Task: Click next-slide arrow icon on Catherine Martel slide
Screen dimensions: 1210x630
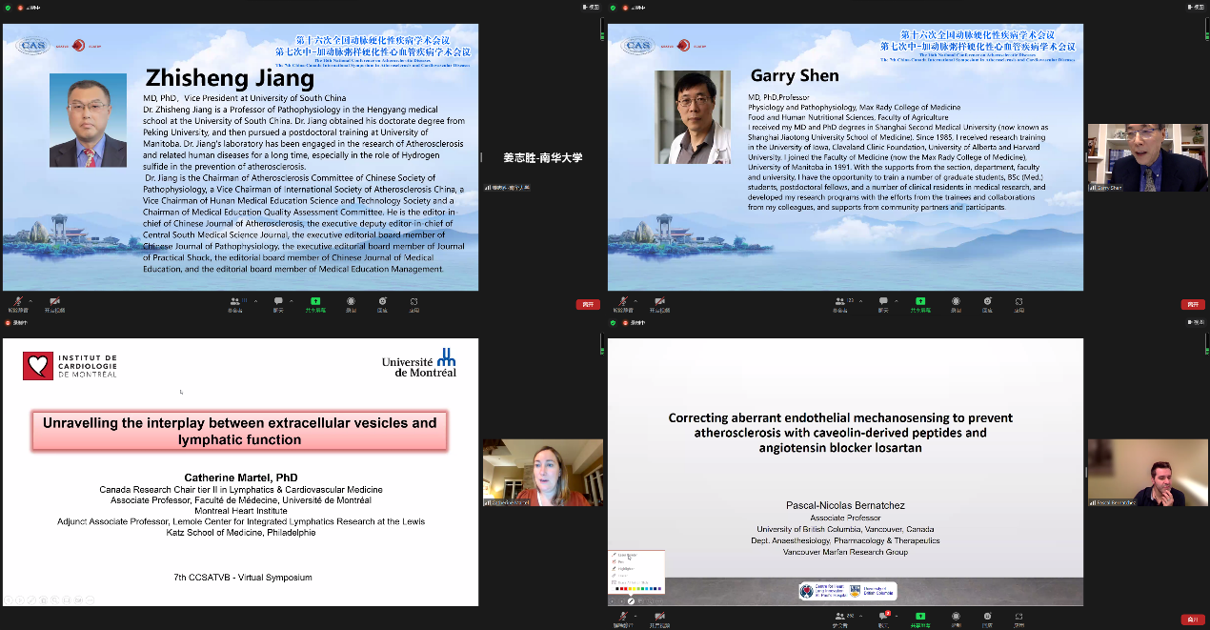Action: click(19, 600)
